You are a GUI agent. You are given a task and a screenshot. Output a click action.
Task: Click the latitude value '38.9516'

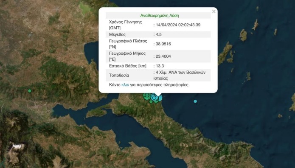[x=163, y=44]
